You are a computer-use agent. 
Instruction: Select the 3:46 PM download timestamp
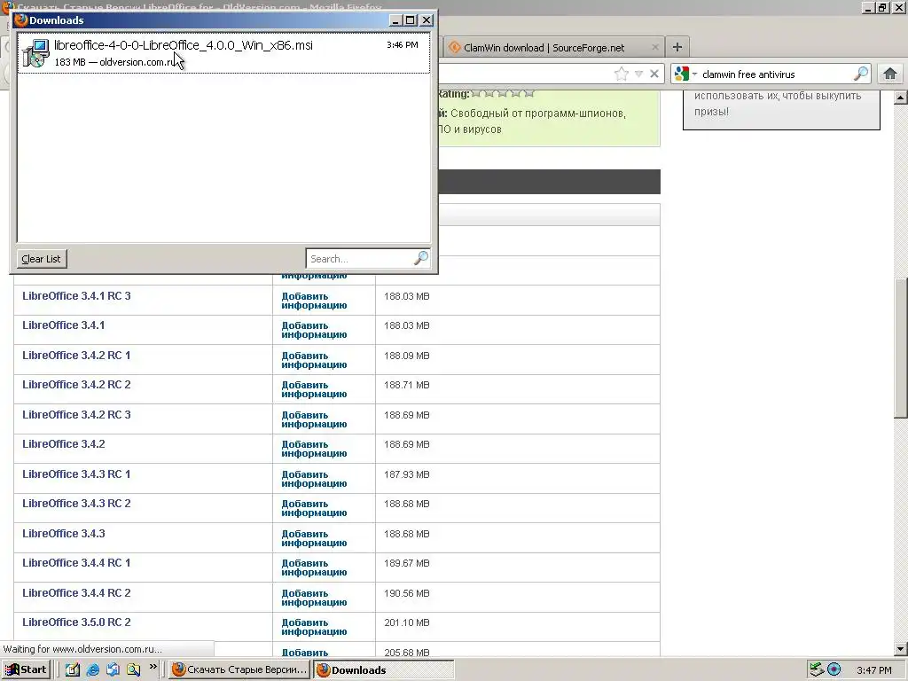403,44
